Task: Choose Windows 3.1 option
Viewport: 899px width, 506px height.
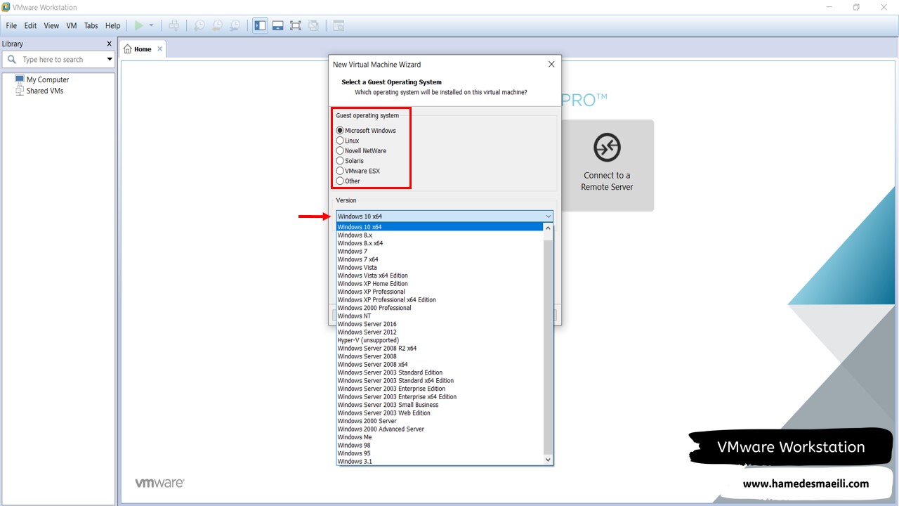Action: point(440,462)
